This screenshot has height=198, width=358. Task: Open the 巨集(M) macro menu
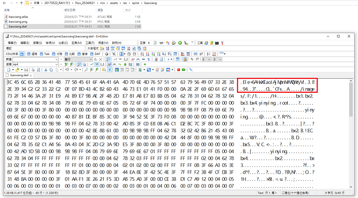(77, 43)
